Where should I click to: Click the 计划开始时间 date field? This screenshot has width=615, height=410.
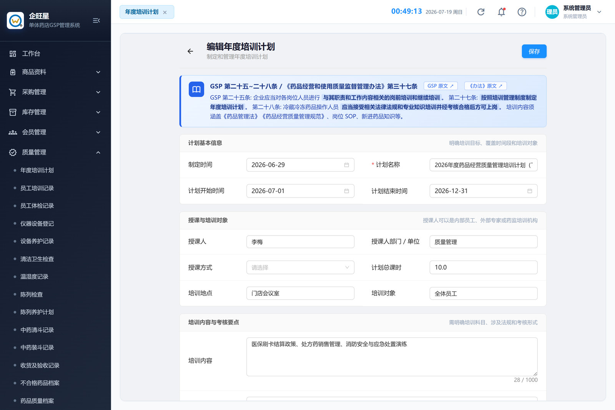pos(300,191)
